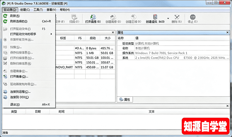Screen dimensions: 232x137
Task: Click the Connect to DDI icon
Action: [x=5, y=97]
